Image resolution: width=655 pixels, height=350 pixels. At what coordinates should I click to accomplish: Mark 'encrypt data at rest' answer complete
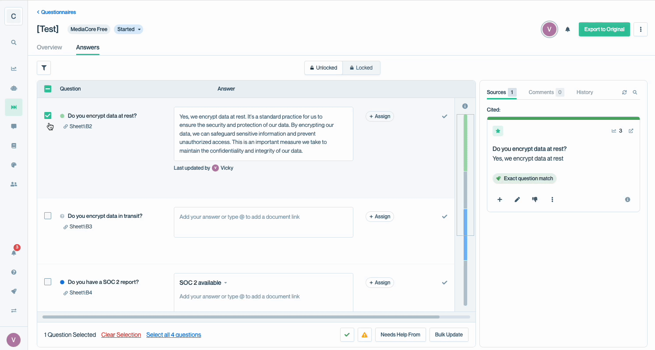click(x=444, y=116)
